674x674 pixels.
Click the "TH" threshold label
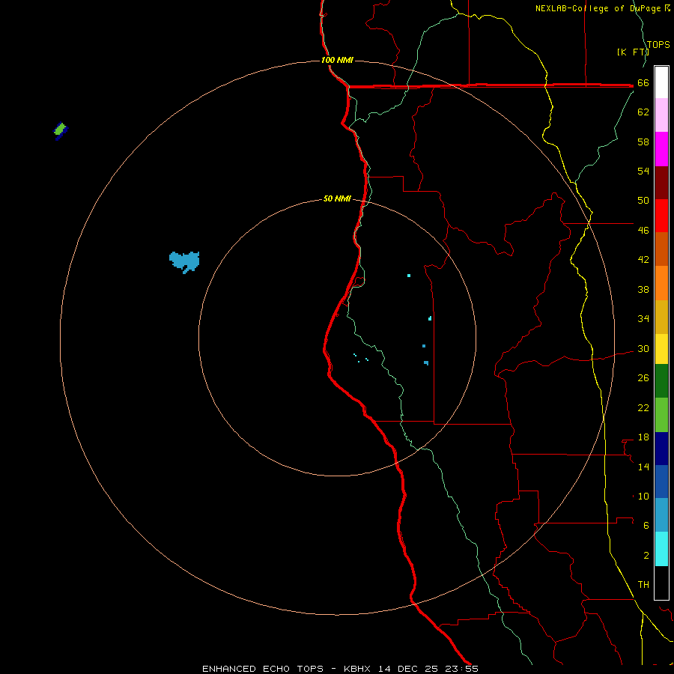[643, 585]
